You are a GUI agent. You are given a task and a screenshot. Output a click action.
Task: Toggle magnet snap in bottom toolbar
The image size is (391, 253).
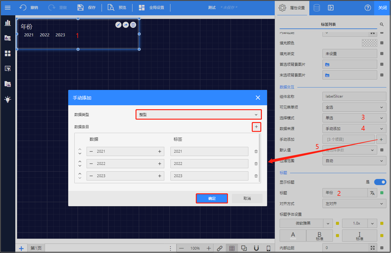(256, 248)
